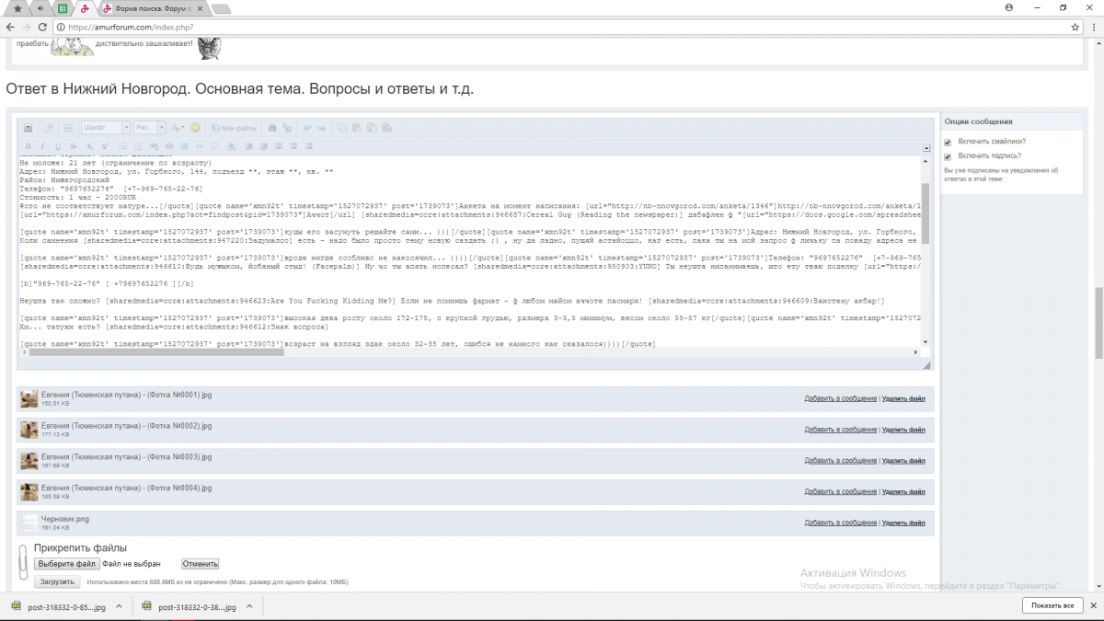Click the eraser remove-format icon
Viewport: 1104px width, 621px height.
(50, 128)
